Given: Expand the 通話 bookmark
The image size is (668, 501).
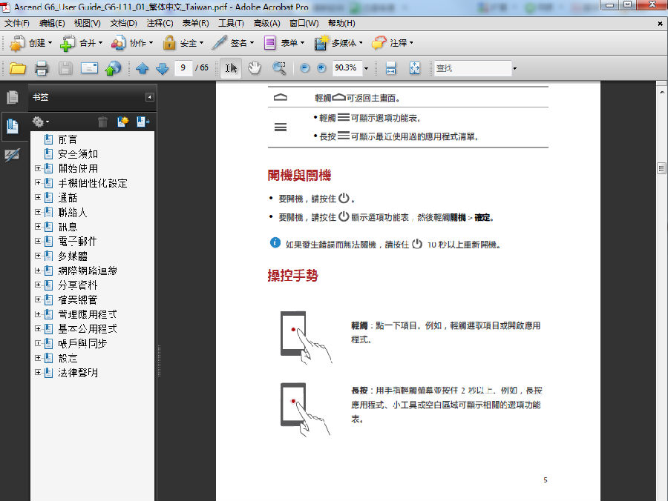Looking at the screenshot, I should pos(38,197).
